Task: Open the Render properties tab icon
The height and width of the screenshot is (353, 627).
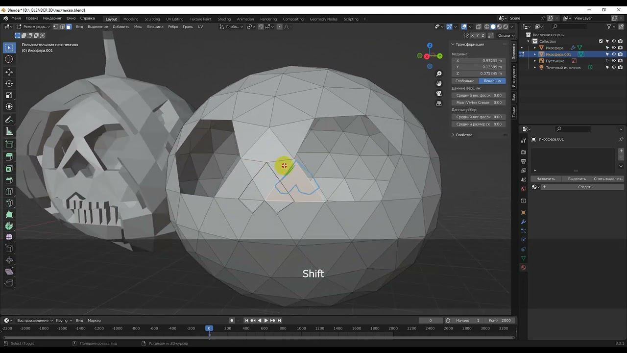Action: click(523, 152)
